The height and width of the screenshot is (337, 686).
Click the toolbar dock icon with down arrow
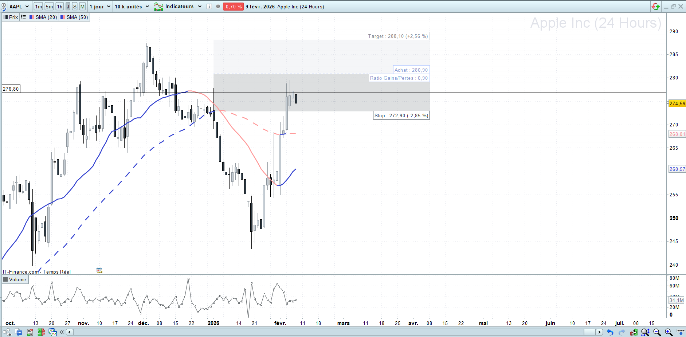(x=680, y=332)
